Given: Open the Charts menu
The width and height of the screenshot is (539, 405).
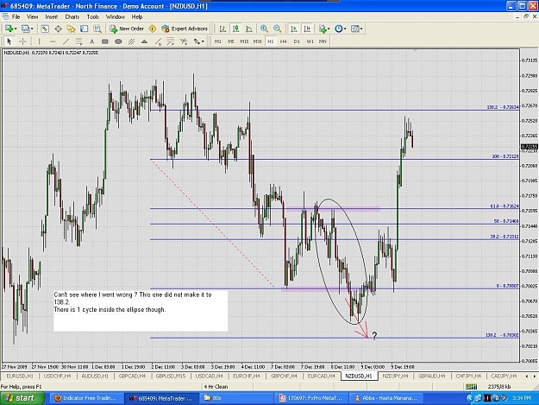Looking at the screenshot, I should click(72, 16).
